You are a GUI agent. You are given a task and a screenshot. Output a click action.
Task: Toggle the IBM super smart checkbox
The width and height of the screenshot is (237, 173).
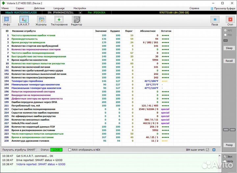207,150
